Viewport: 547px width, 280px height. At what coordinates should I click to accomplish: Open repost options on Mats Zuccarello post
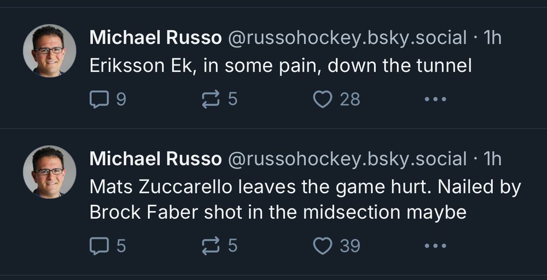click(211, 246)
